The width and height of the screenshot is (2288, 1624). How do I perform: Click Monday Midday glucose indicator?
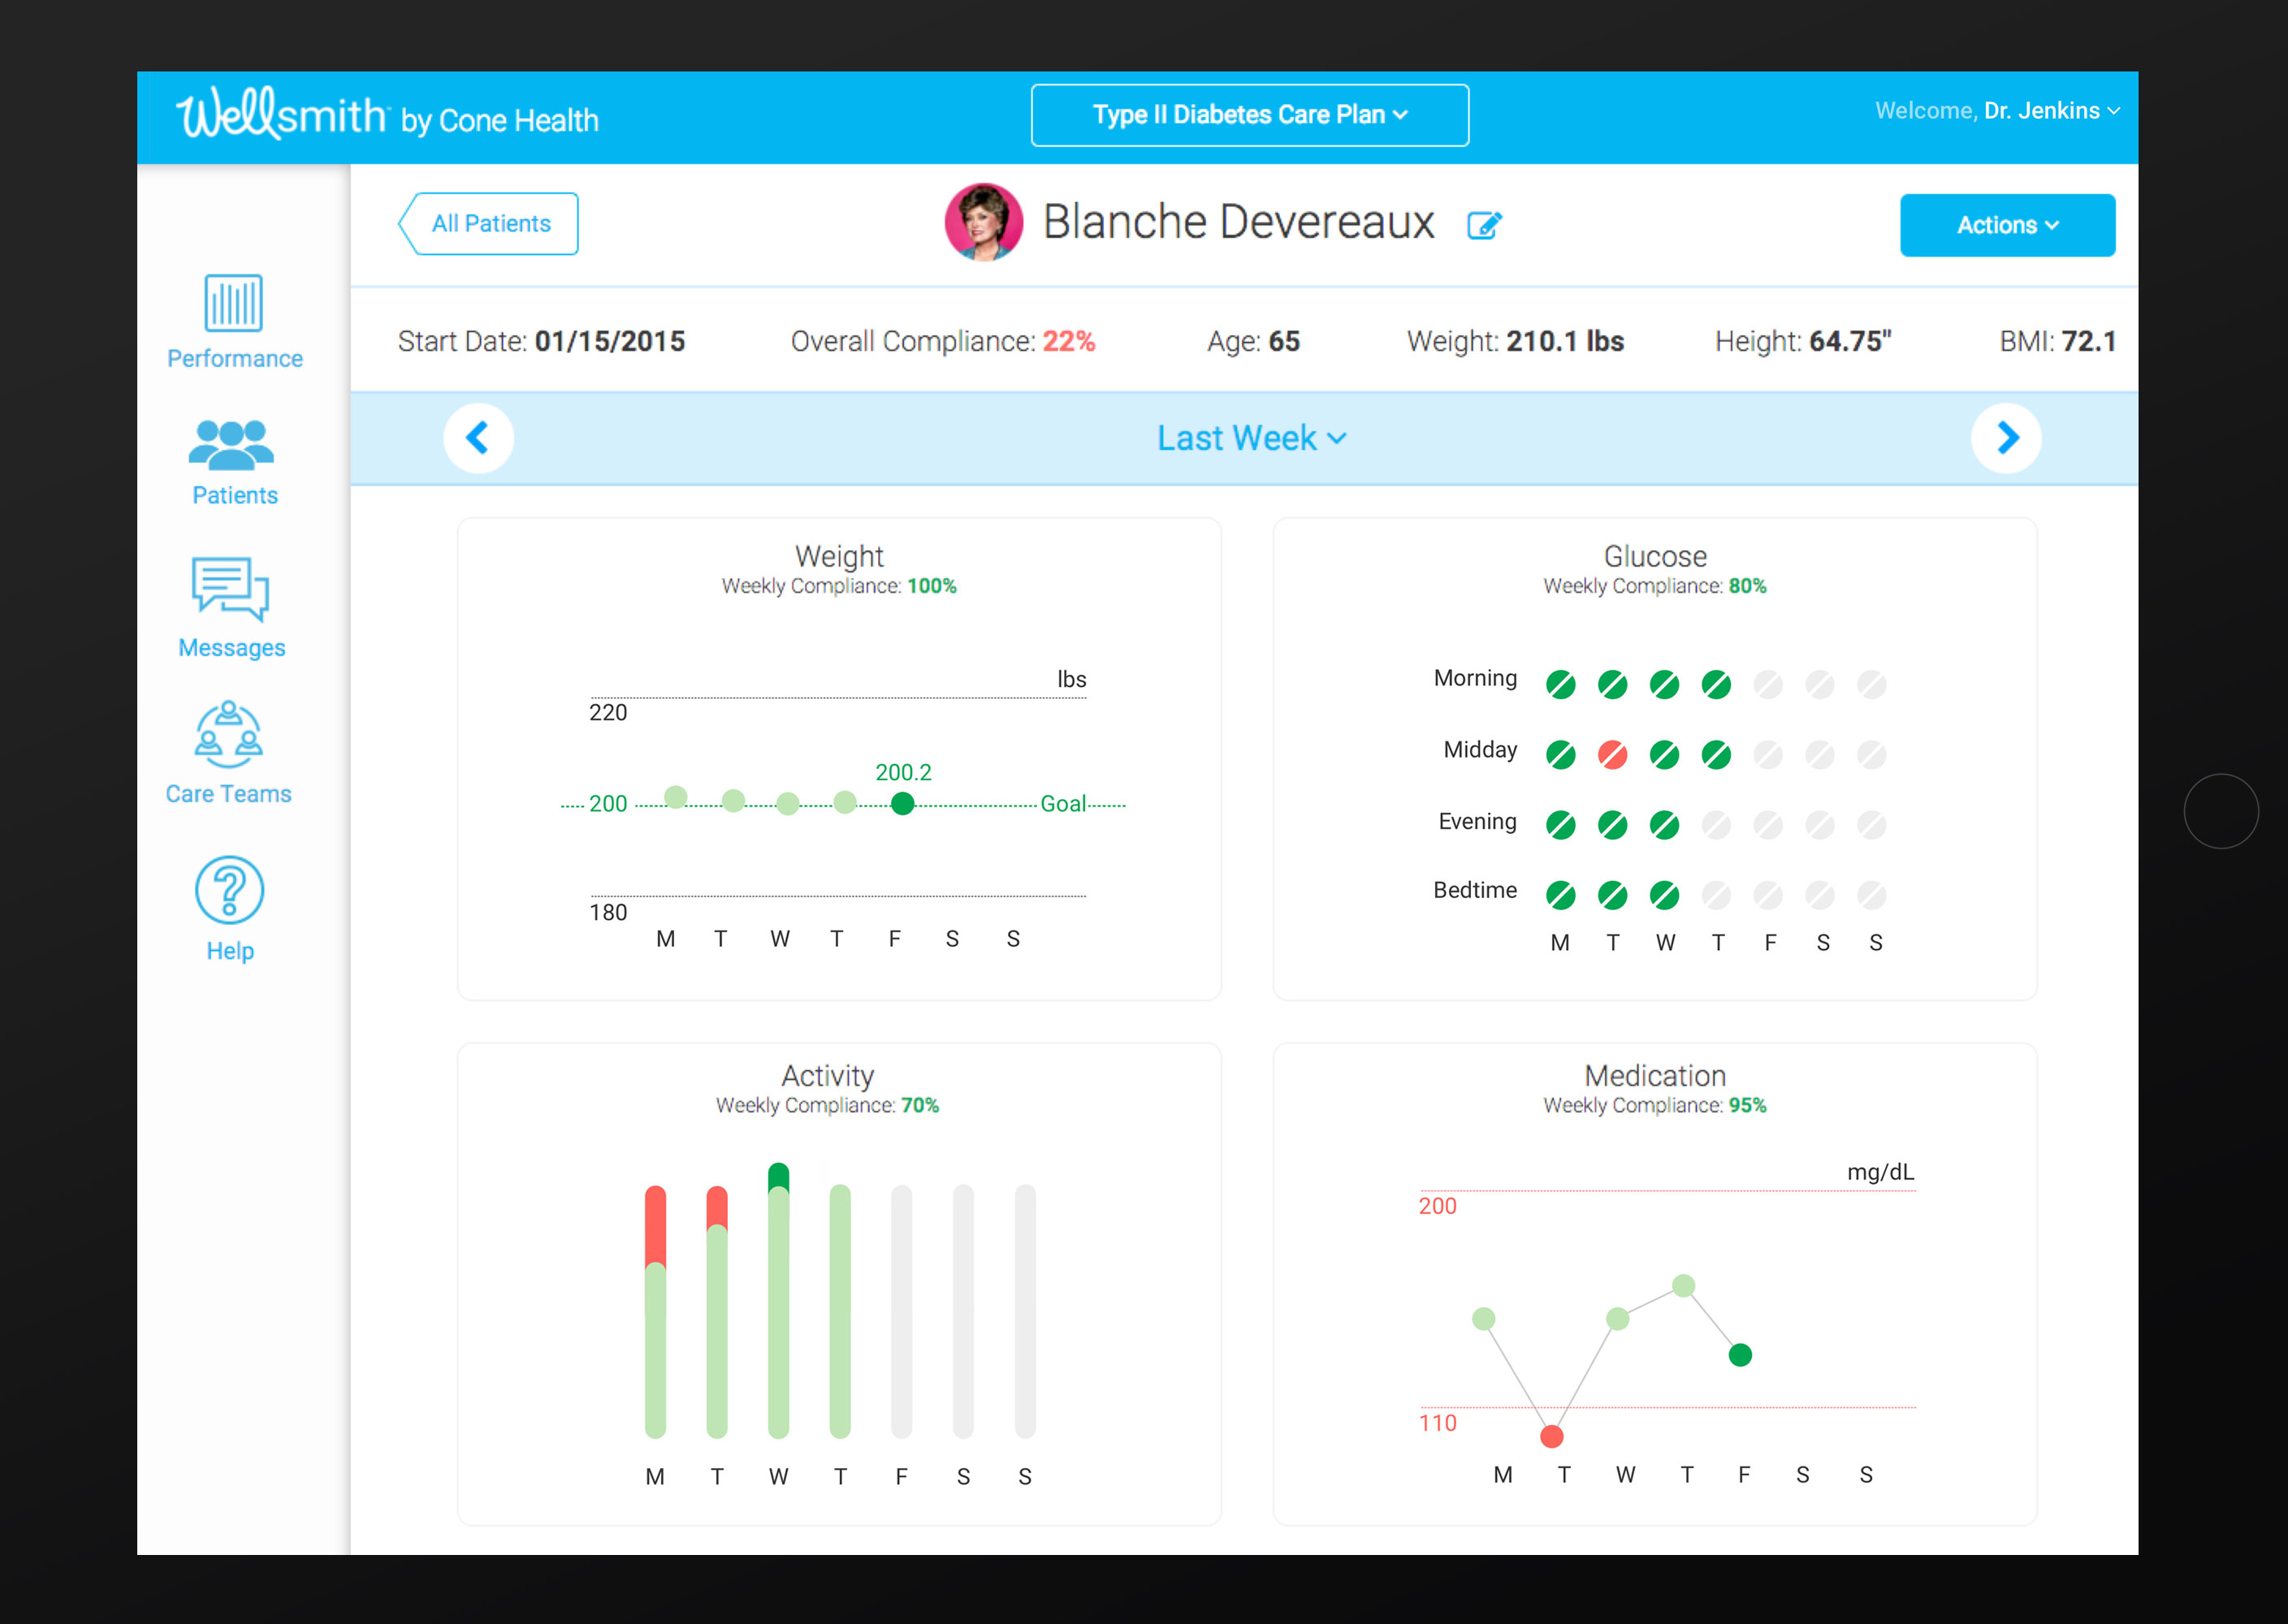point(1560,755)
